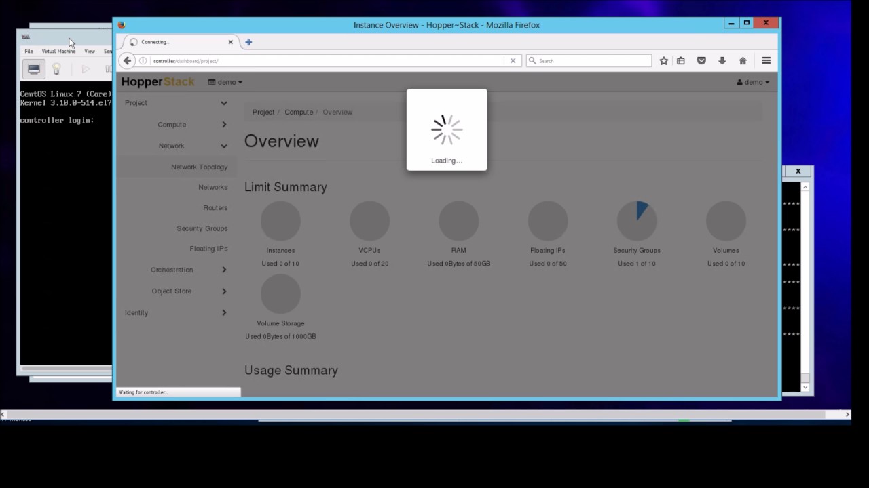The height and width of the screenshot is (488, 869).
Task: Click the Limit Summary heading
Action: pos(286,187)
